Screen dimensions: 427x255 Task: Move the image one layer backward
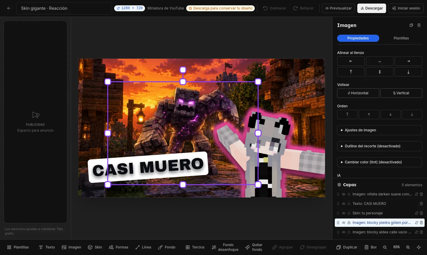[x=391, y=114]
